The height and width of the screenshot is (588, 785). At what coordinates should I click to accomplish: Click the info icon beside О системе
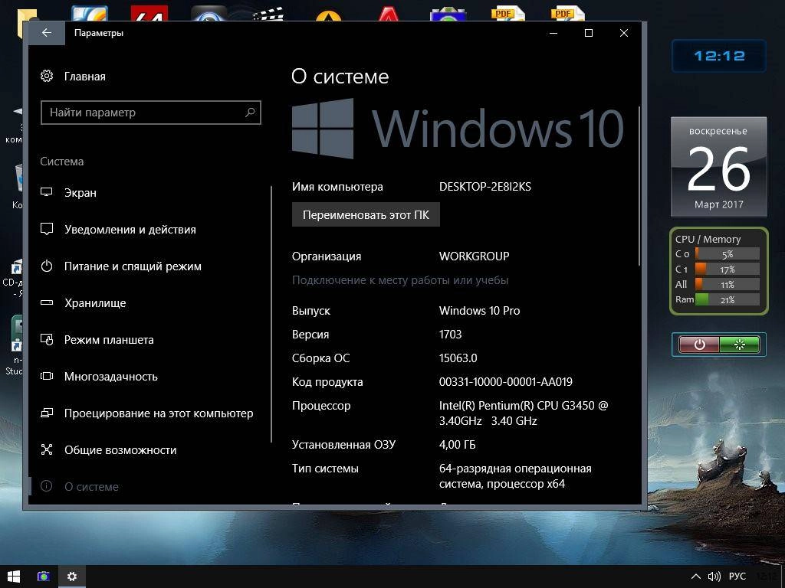pyautogui.click(x=47, y=486)
